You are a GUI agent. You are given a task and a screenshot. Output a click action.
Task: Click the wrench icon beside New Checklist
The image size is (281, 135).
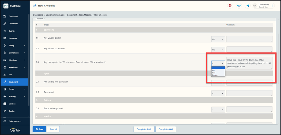click(x=35, y=6)
